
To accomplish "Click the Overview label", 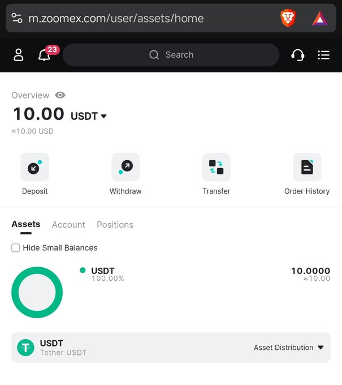I will pyautogui.click(x=31, y=95).
